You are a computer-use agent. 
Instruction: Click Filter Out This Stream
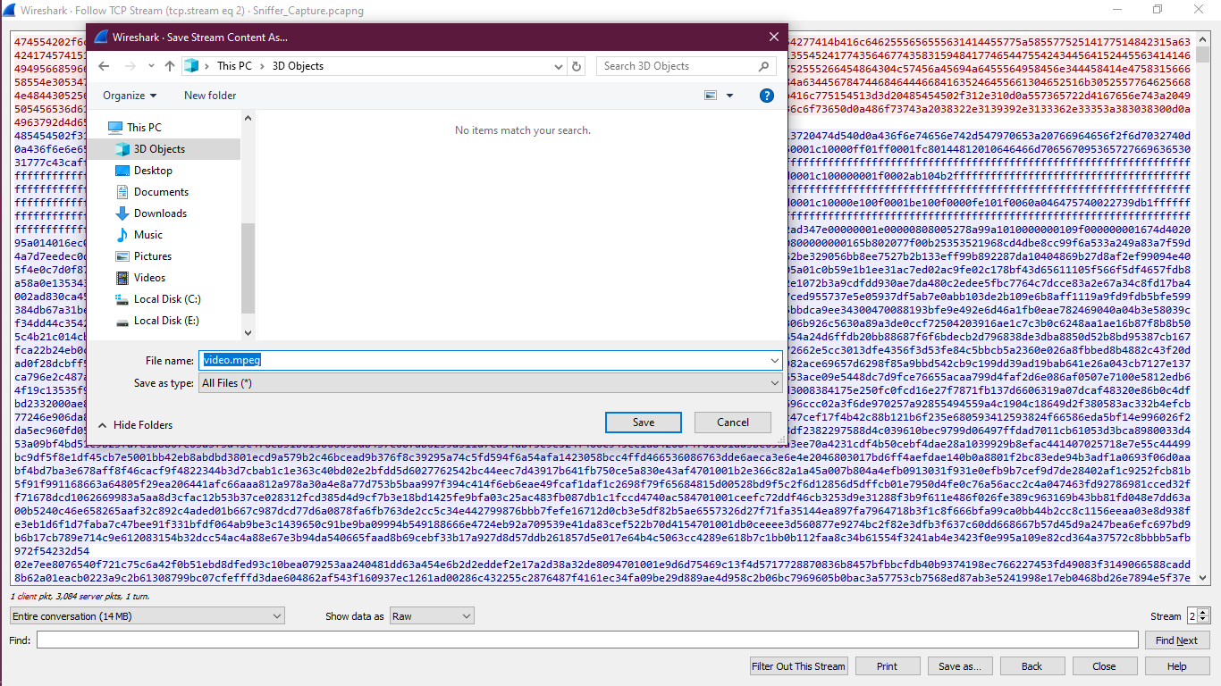(799, 666)
